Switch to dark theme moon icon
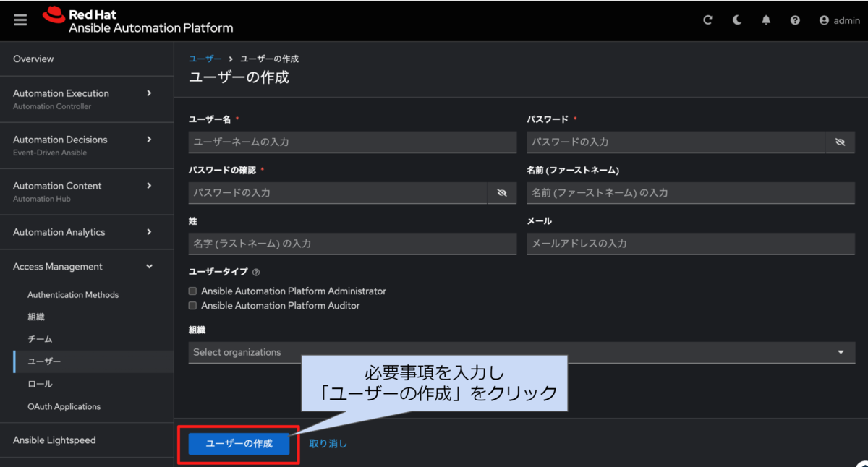Image resolution: width=868 pixels, height=467 pixels. 737,20
